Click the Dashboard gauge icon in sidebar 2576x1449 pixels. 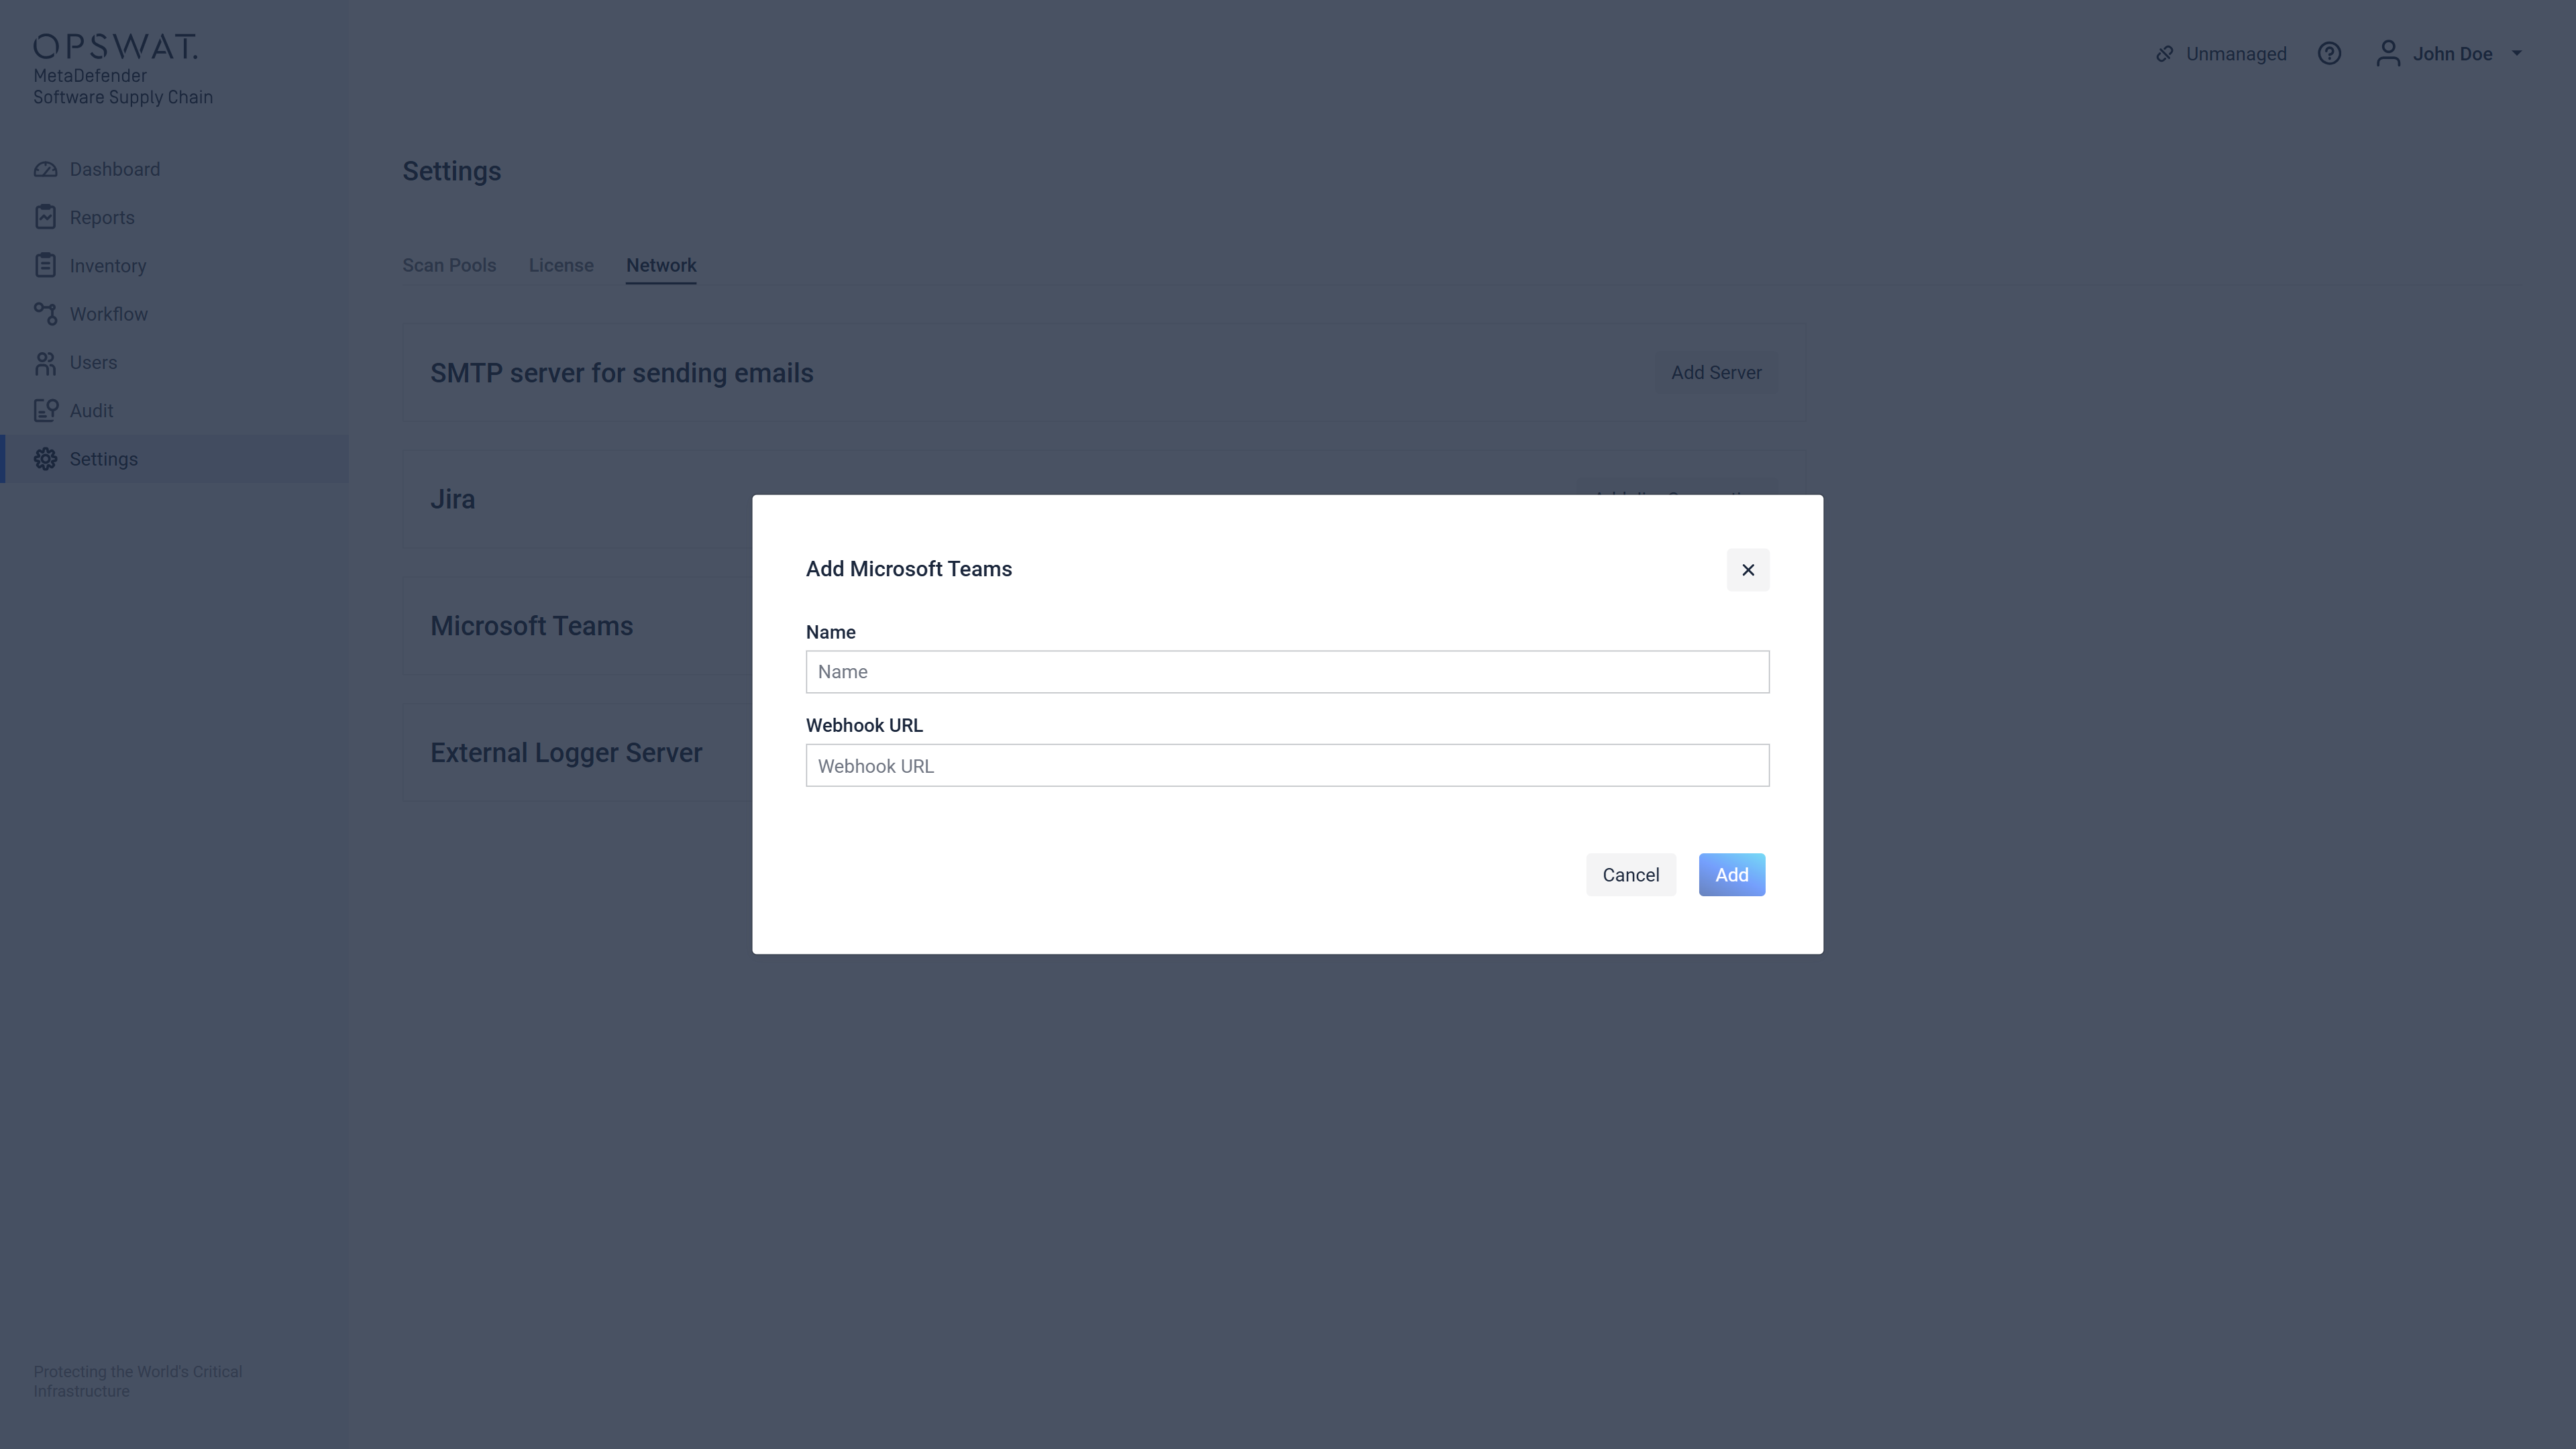click(45, 169)
